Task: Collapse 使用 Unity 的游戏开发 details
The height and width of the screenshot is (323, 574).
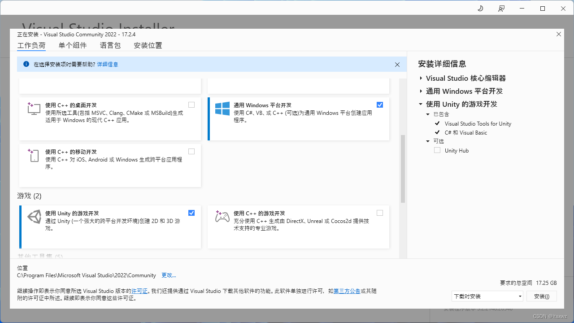Action: [x=421, y=104]
